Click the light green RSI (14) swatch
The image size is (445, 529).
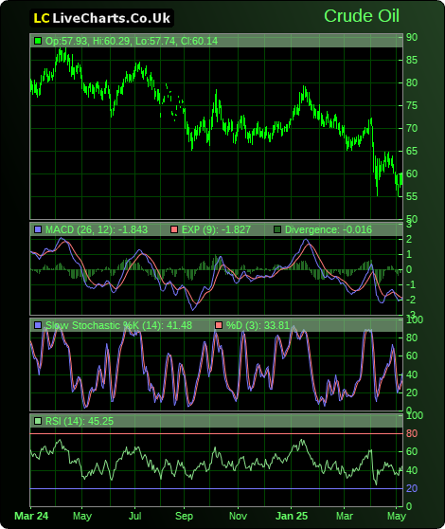tap(38, 421)
